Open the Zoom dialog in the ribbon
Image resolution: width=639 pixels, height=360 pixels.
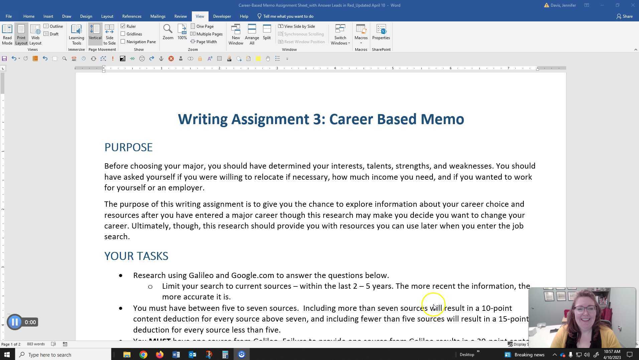pos(167,32)
